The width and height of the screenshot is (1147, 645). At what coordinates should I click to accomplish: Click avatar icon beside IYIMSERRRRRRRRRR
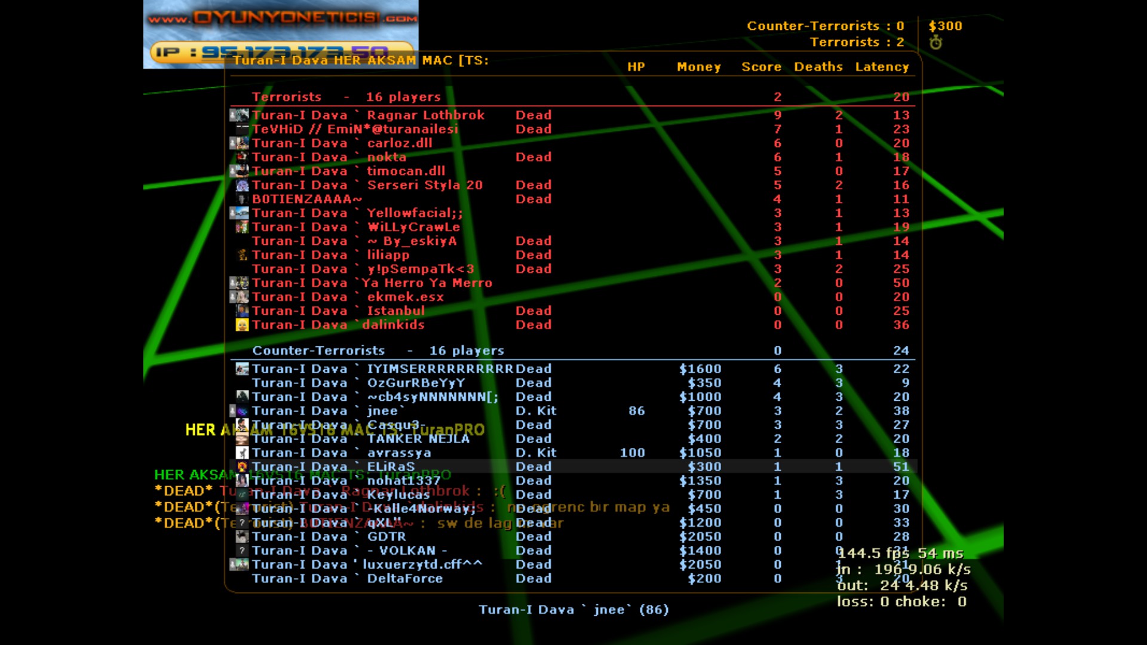(x=242, y=368)
